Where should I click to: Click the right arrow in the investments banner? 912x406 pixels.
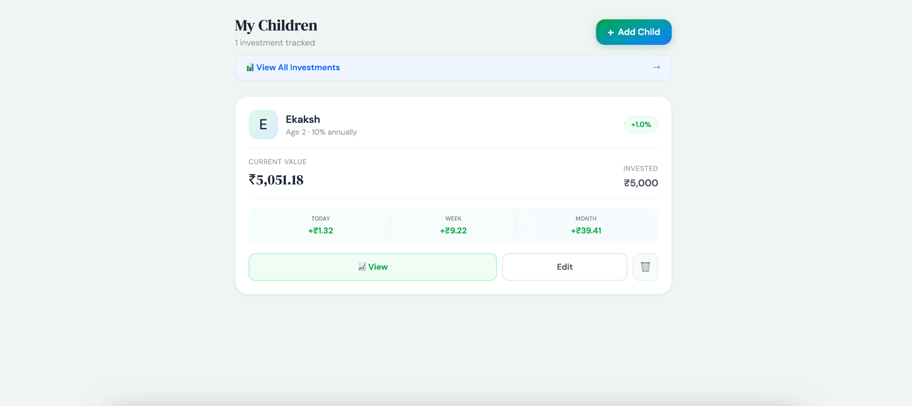656,67
